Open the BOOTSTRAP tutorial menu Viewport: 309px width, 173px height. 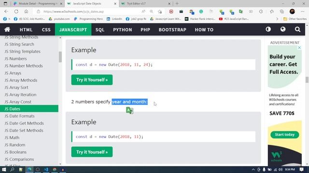(172, 30)
